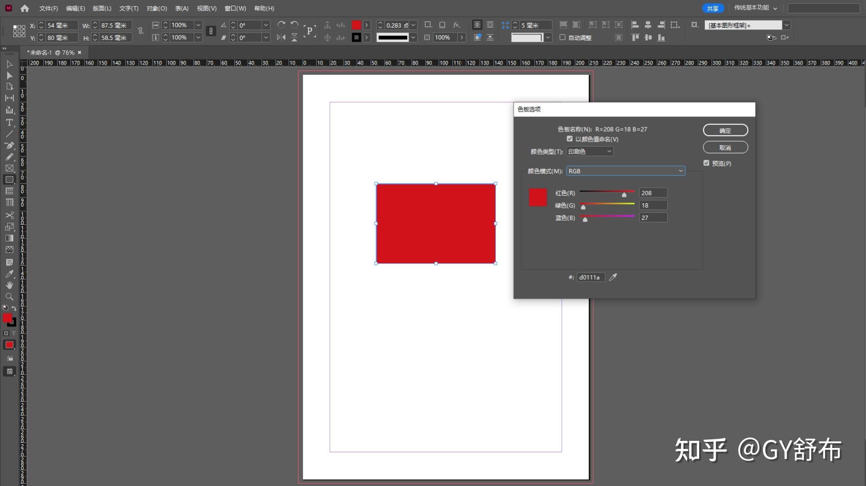Disable the 预览 checkbox

[706, 162]
